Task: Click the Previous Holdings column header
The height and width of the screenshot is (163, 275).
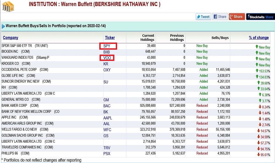Action: tap(177, 38)
